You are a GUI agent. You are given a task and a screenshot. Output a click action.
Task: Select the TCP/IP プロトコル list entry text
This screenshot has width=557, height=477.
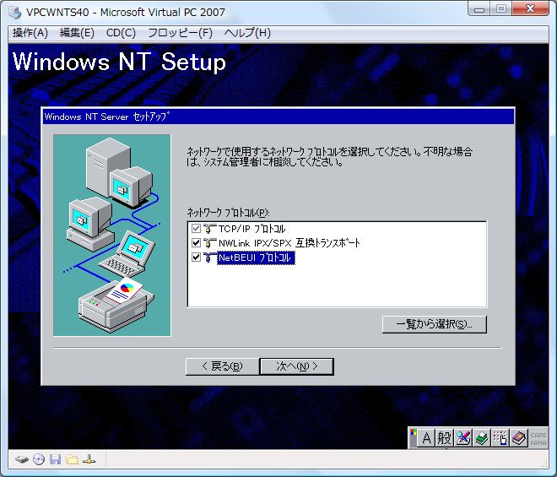251,229
